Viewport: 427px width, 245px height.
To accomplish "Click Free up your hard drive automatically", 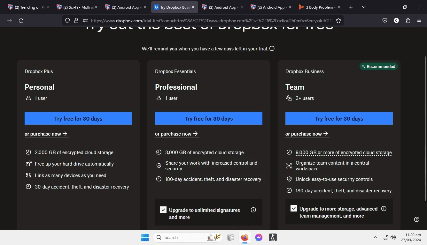I will (74, 164).
